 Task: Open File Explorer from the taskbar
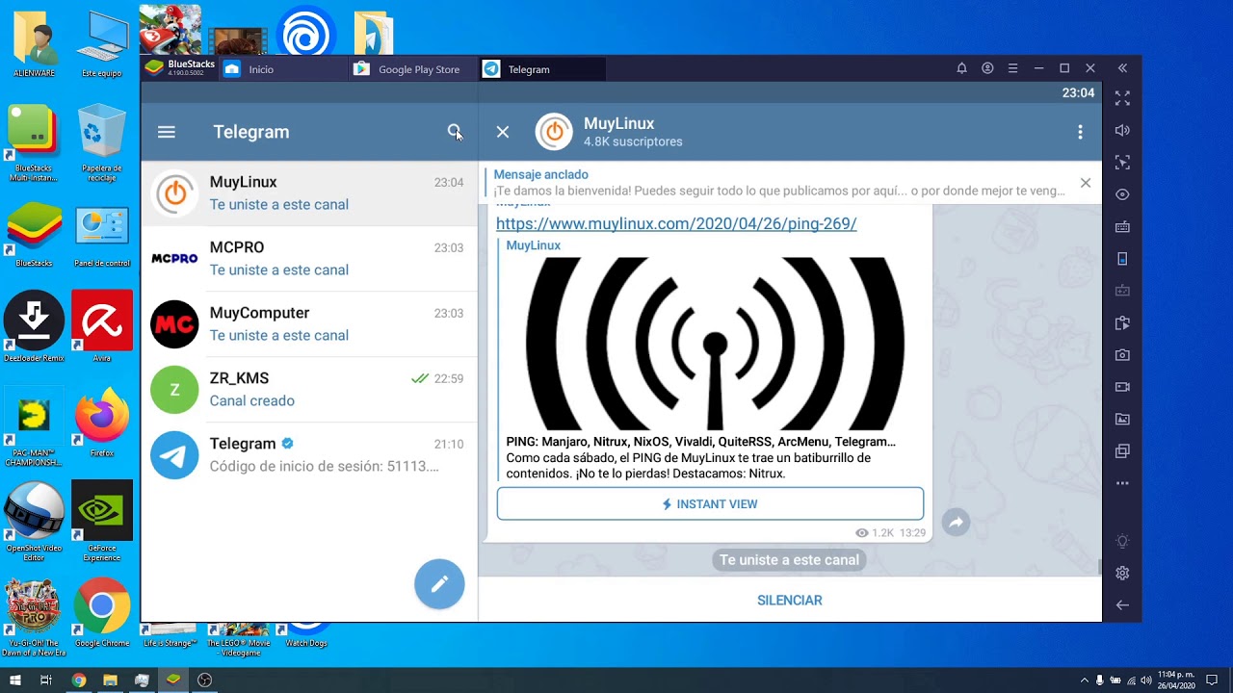coord(110,680)
